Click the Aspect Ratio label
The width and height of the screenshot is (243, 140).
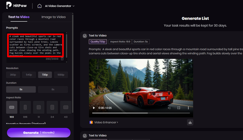[x=13, y=97]
